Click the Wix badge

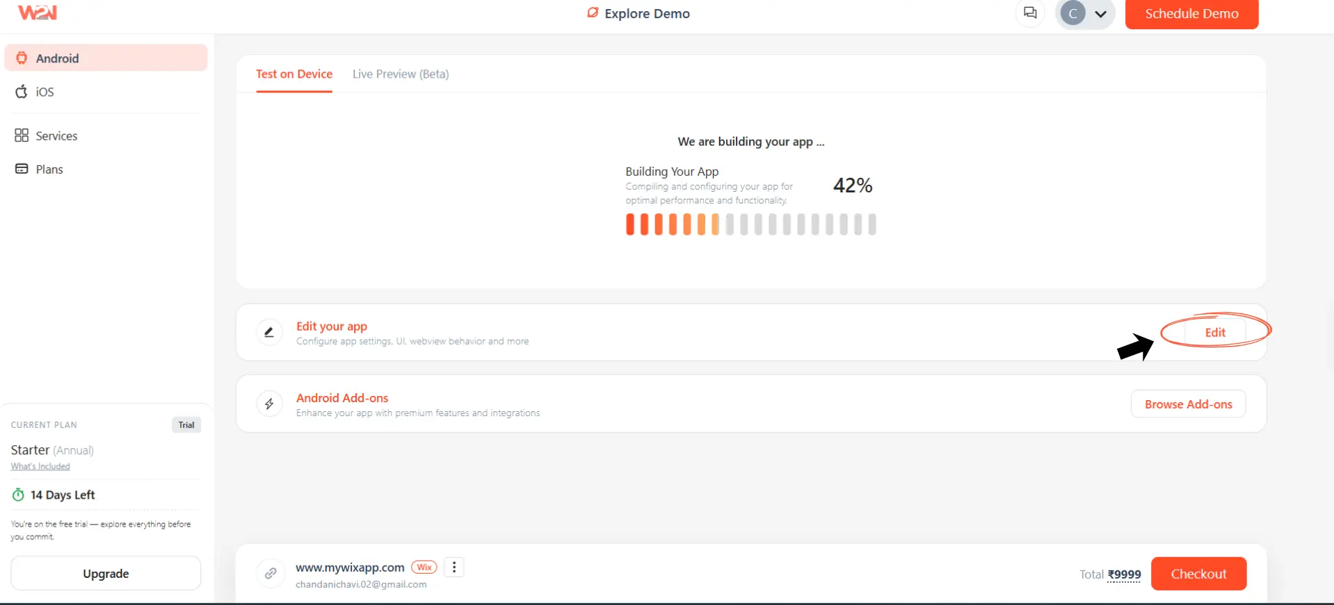(424, 567)
